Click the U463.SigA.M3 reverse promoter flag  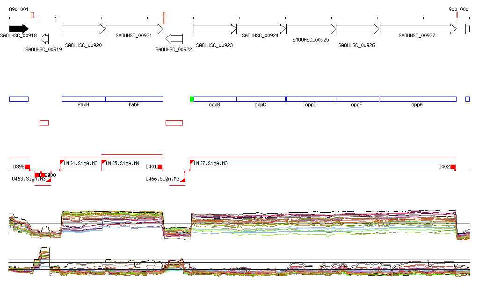49,180
